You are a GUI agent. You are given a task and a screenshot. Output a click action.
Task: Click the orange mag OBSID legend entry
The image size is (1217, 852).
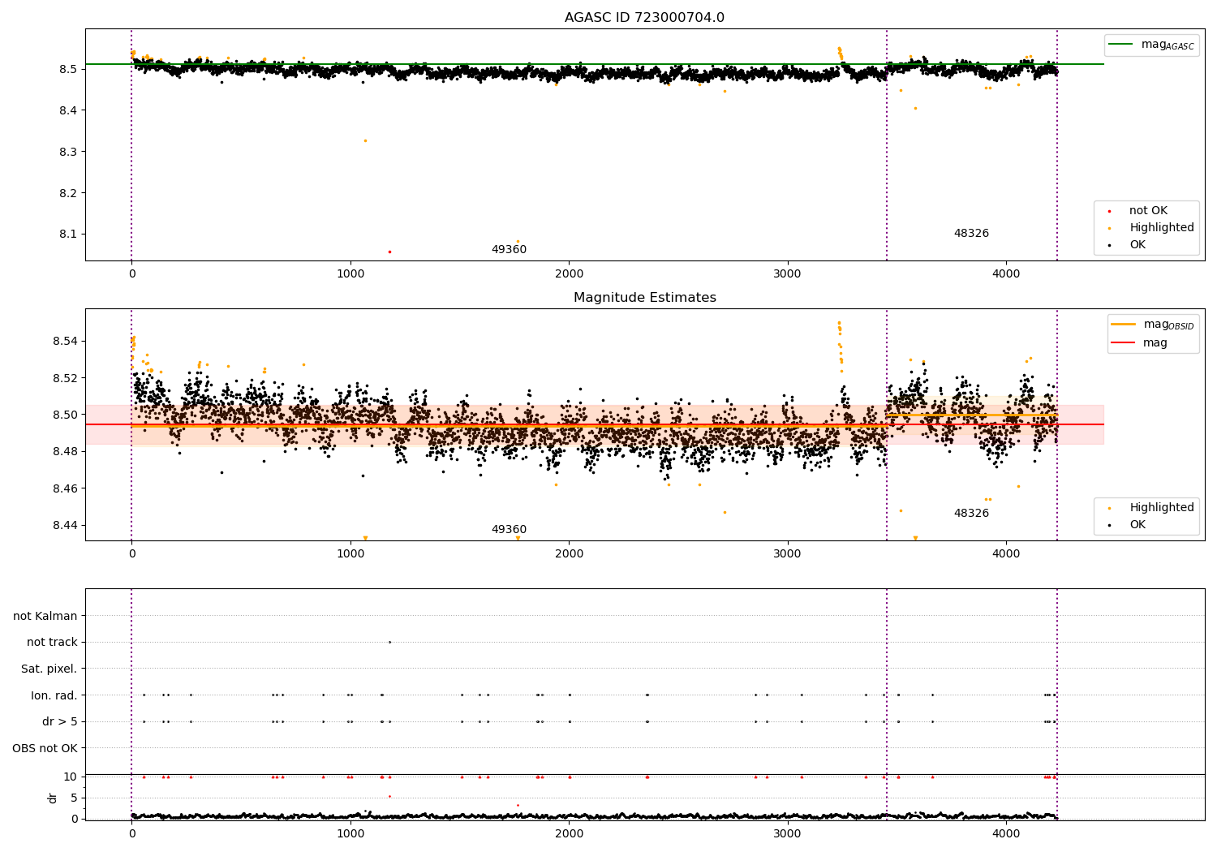click(x=1152, y=325)
